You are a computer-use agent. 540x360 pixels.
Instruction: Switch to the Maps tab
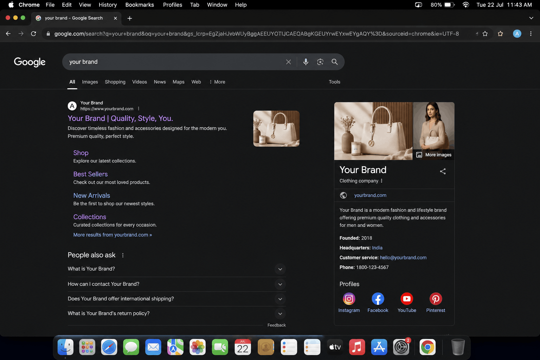179,82
